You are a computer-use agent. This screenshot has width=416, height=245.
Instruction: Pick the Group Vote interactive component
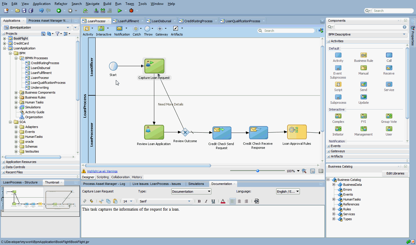coord(389,116)
